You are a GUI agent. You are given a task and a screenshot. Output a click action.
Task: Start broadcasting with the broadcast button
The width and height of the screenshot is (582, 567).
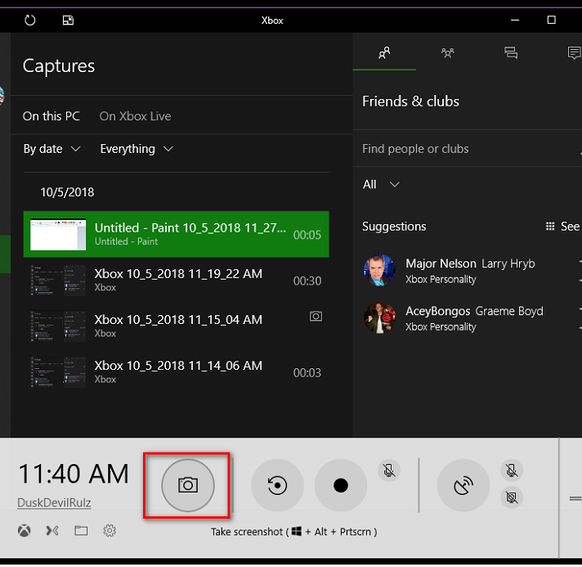point(463,486)
